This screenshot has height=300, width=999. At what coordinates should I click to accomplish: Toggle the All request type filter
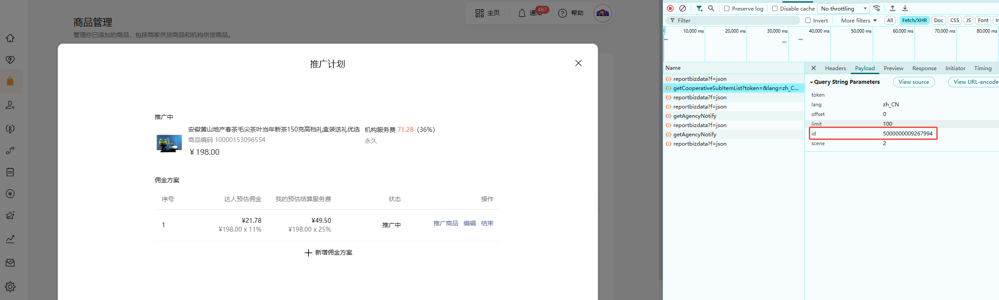890,20
